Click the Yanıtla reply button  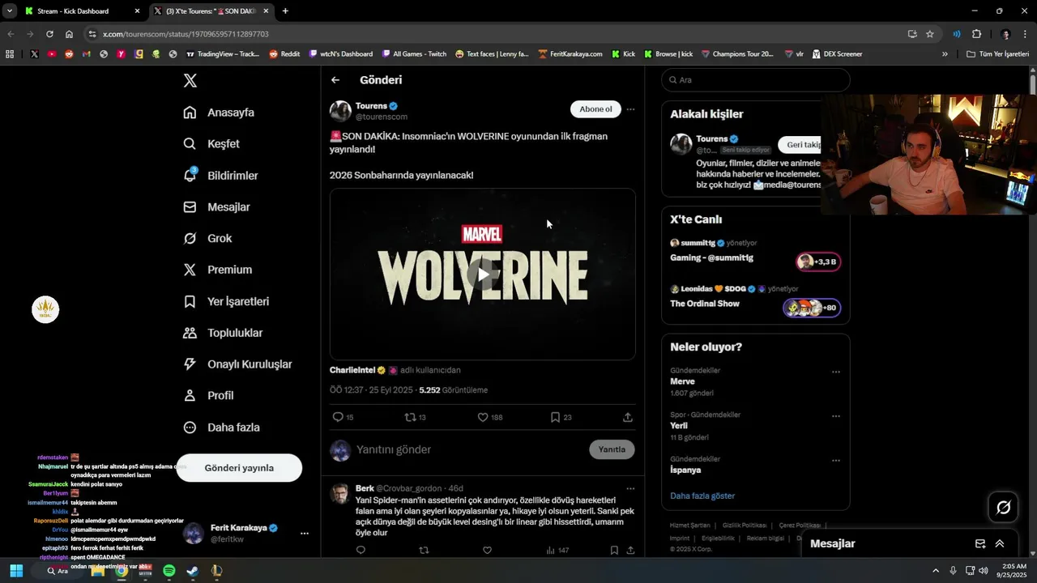(612, 449)
